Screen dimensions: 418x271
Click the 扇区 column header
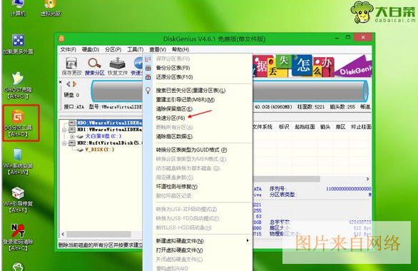coord(340,127)
